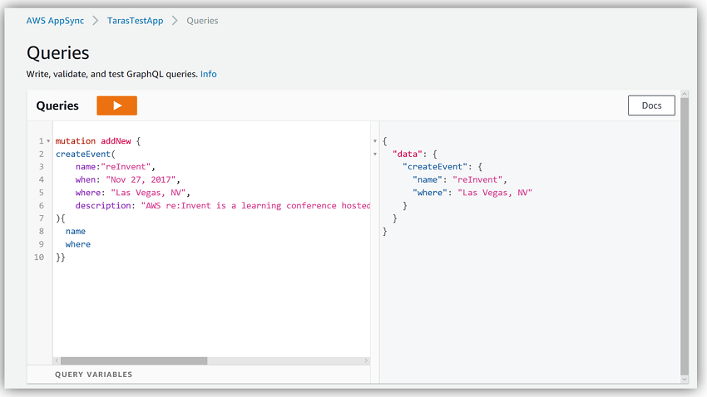Go to AWS AppSync breadcrumb link
This screenshot has height=397, width=707.
click(55, 21)
